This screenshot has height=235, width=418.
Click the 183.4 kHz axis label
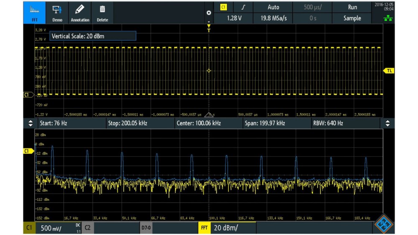362,218
